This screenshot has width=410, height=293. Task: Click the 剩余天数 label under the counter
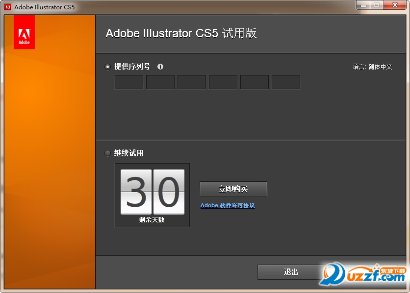(x=152, y=220)
